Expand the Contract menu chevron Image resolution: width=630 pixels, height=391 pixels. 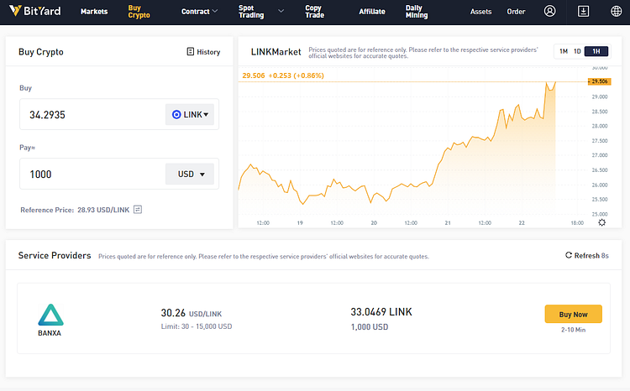[215, 11]
